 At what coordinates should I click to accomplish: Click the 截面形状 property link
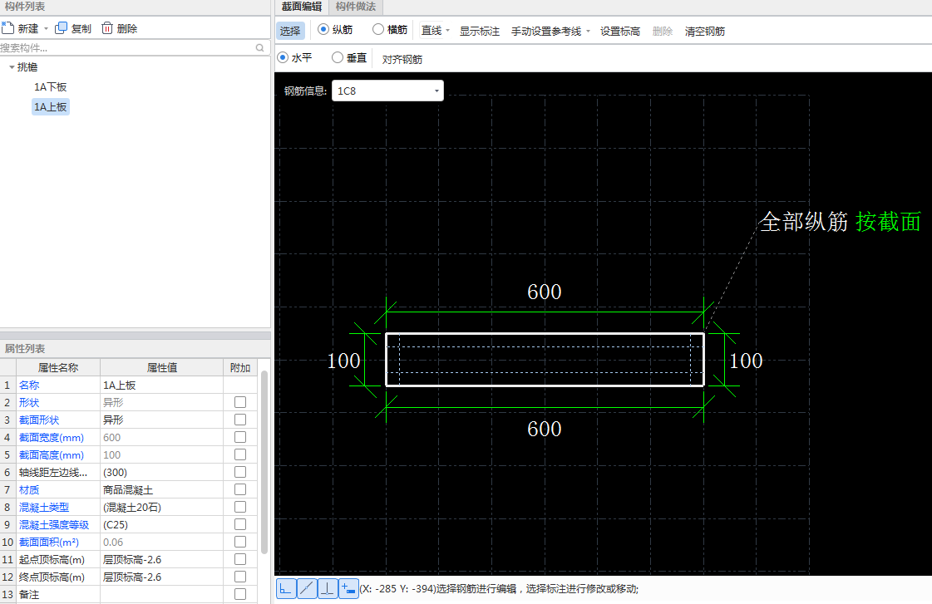click(x=39, y=420)
